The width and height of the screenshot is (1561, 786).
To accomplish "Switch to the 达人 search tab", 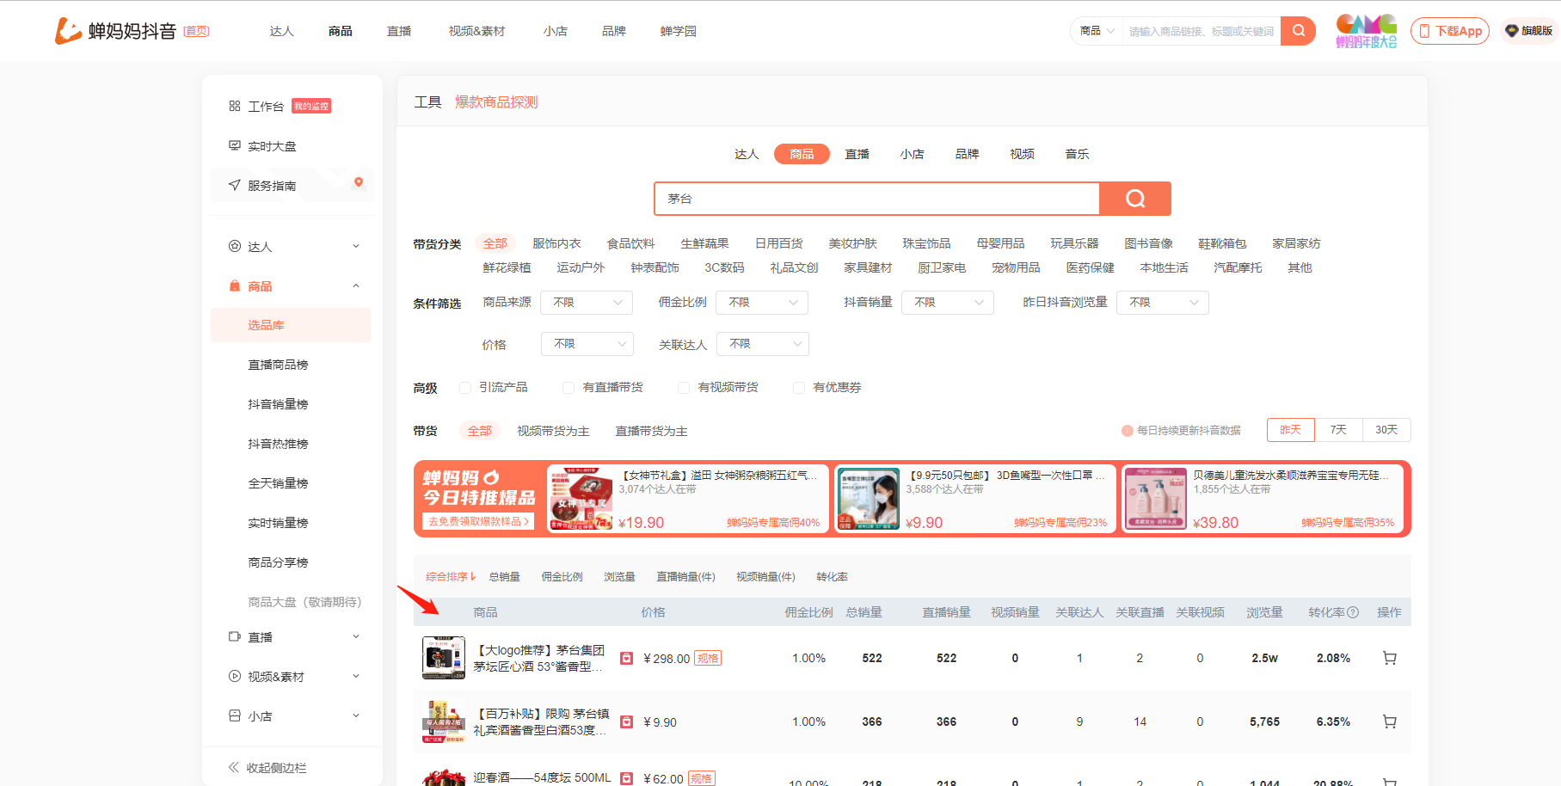I will click(747, 154).
